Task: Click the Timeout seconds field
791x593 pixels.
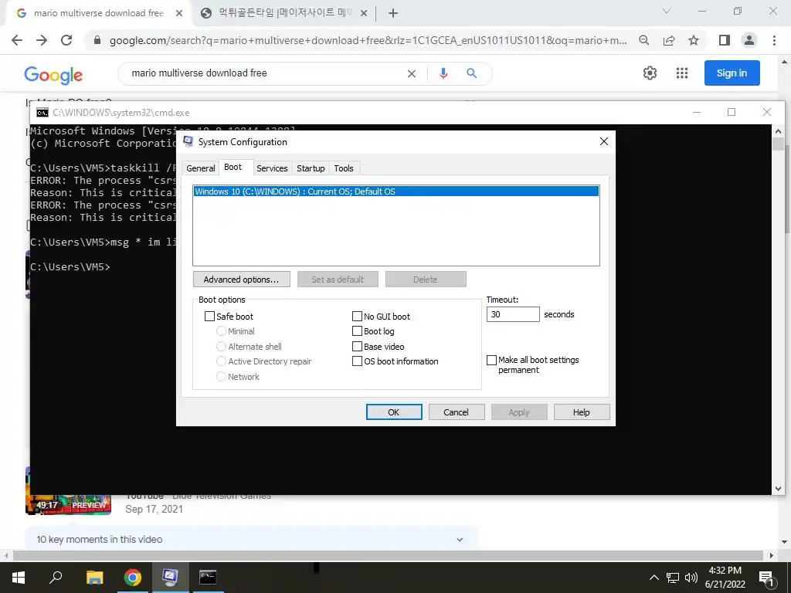Action: tap(513, 314)
